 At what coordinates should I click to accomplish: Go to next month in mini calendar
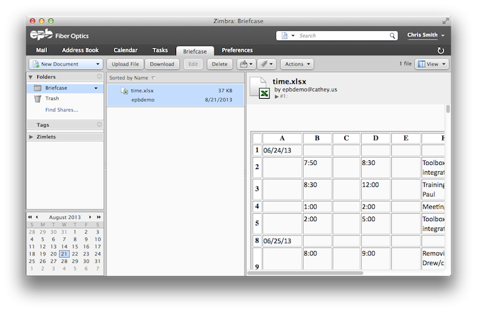[90, 217]
